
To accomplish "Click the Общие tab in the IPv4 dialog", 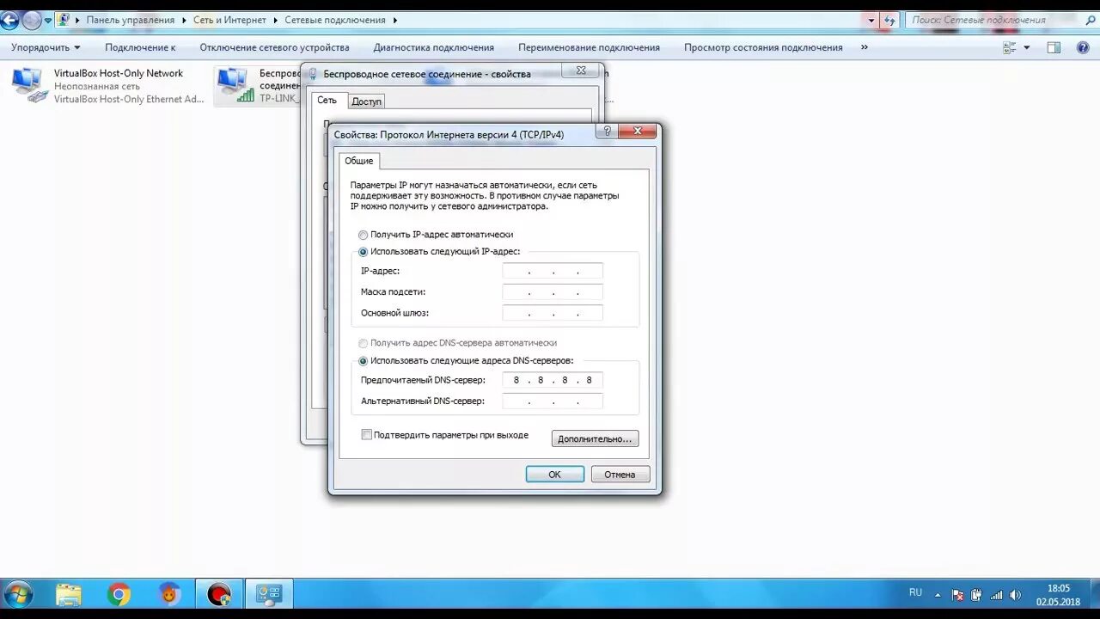I will 359,161.
